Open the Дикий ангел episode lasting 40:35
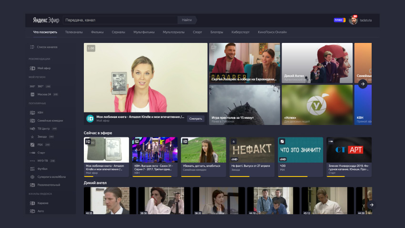Image resolution: width=405 pixels, height=228 pixels. [x=110, y=201]
